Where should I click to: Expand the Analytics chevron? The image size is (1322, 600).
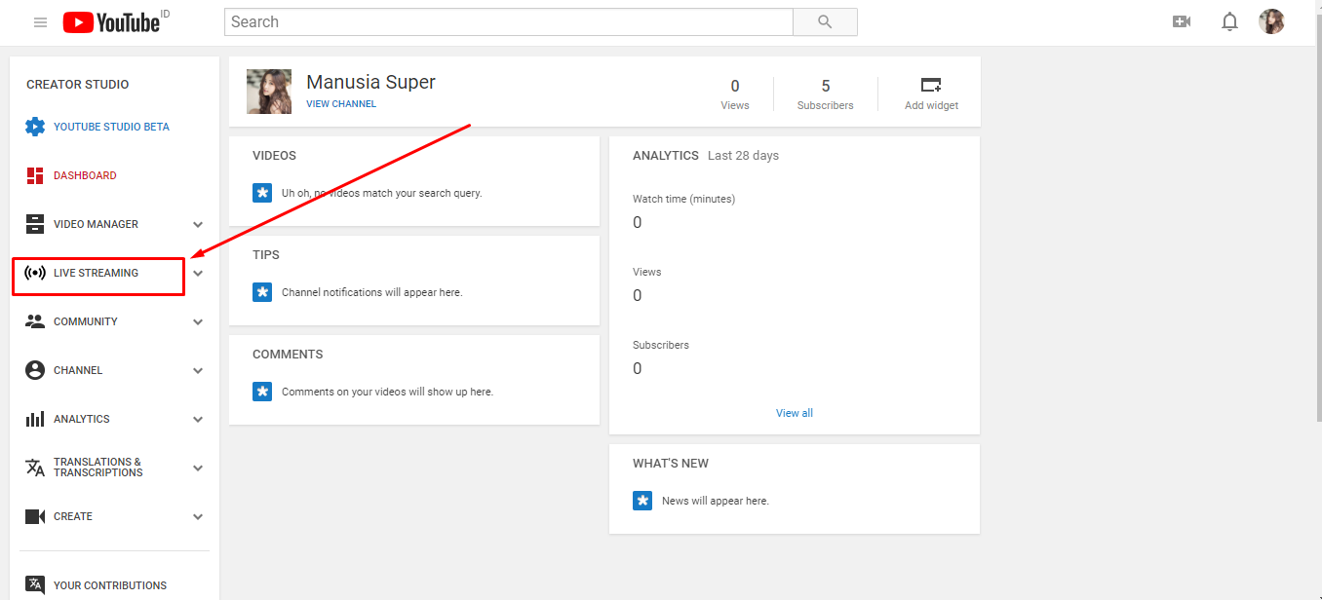(x=198, y=420)
